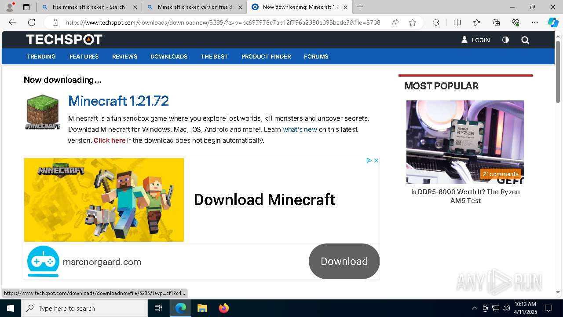The image size is (563, 317).
Task: Open the network tray icon
Action: 496,308
